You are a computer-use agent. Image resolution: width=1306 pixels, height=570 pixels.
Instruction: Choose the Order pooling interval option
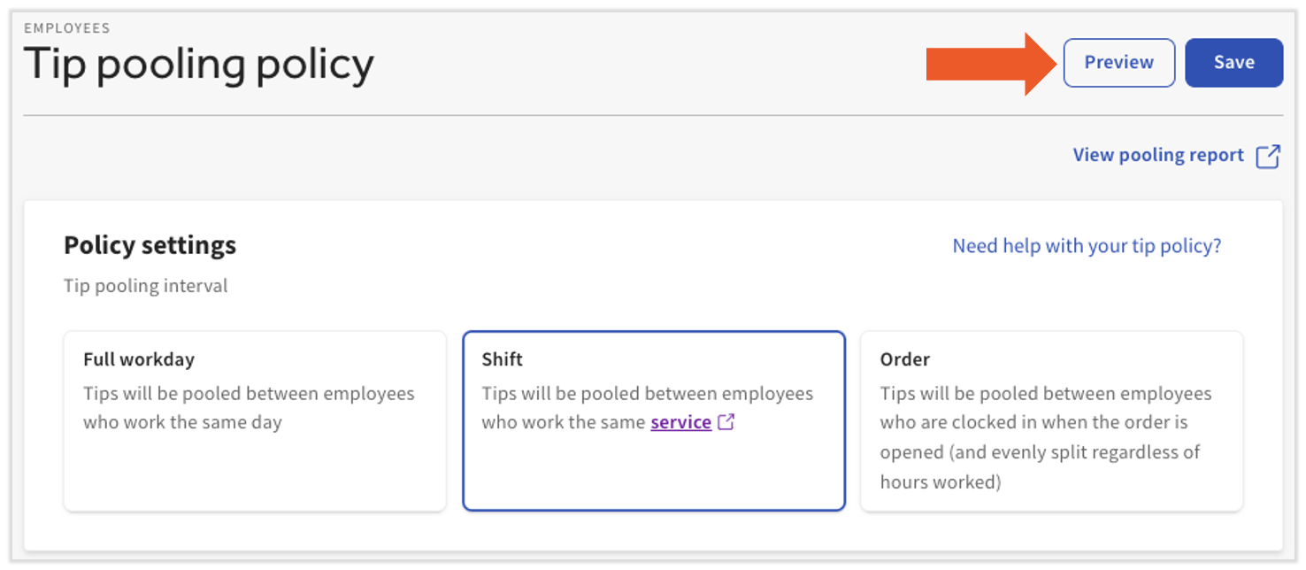1051,421
